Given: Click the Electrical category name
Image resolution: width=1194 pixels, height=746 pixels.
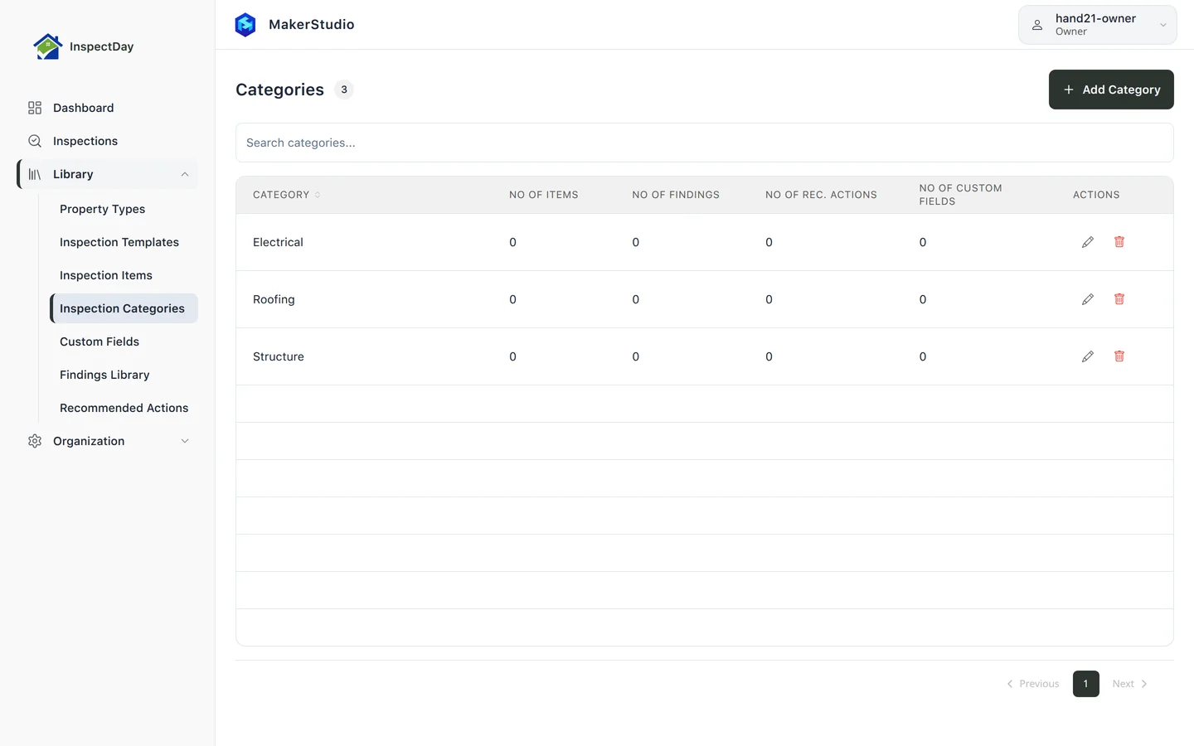Looking at the screenshot, I should (x=278, y=242).
